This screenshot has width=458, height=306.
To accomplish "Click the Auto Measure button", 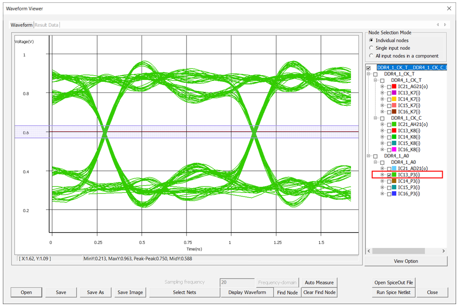I will coord(319,283).
